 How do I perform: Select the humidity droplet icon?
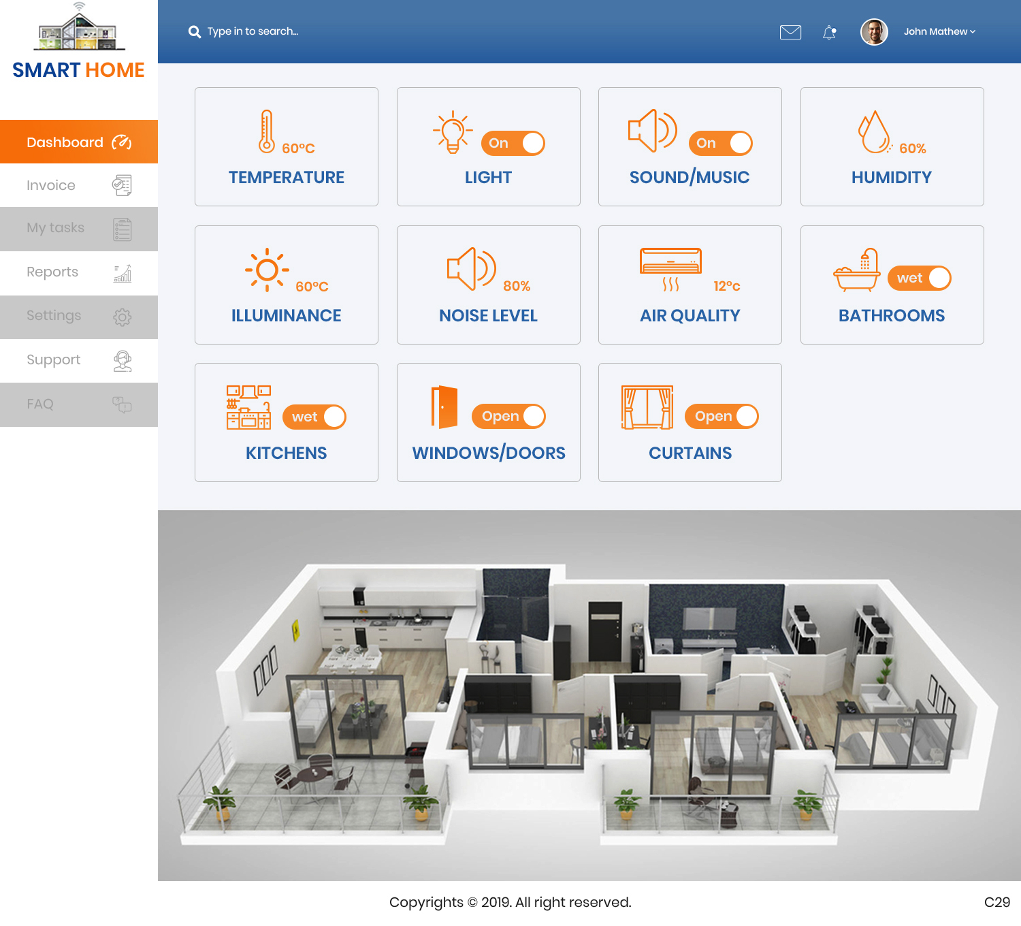[872, 133]
